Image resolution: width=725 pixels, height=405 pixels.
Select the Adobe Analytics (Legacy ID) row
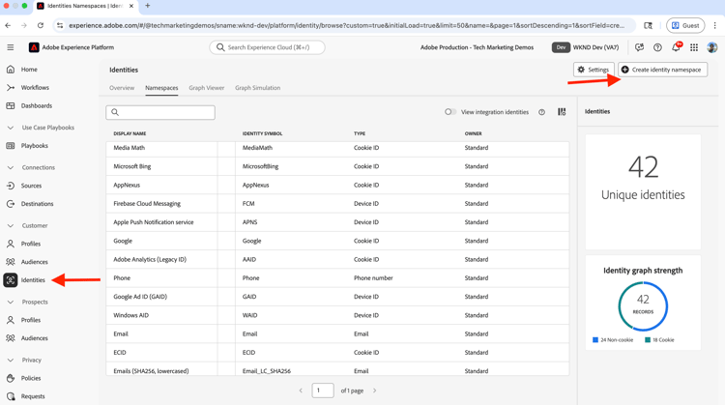coord(337,259)
